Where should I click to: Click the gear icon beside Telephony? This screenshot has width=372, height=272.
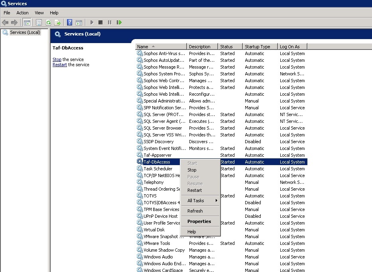click(140, 182)
